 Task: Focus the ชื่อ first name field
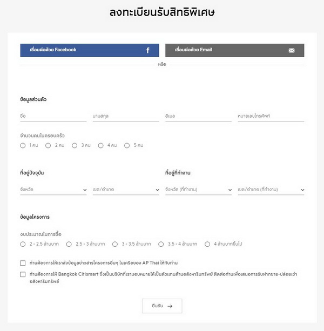click(53, 116)
